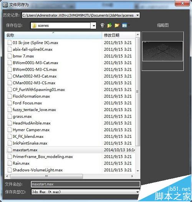
Task: Expand the history path dropdown
Action: (x=137, y=15)
